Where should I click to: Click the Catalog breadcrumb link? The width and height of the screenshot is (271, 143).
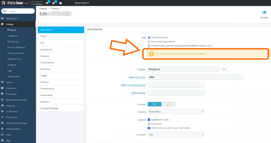pos(43,9)
